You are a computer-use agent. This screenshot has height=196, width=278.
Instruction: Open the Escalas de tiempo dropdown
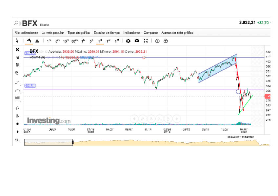tap(107, 33)
